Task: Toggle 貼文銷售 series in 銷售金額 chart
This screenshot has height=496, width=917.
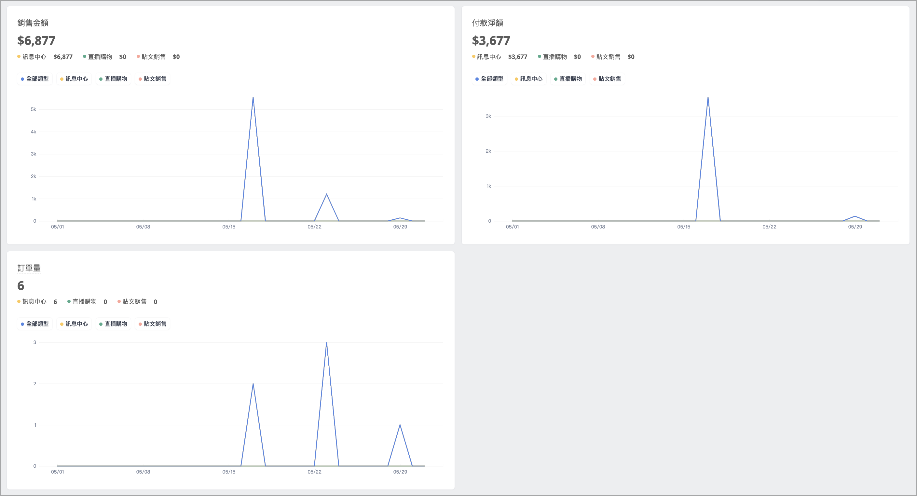Action: click(x=152, y=79)
